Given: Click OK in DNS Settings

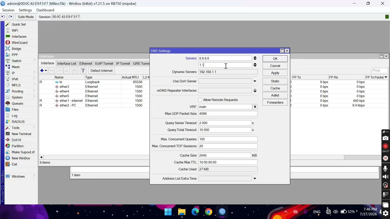Looking at the screenshot, I should click(x=275, y=59).
